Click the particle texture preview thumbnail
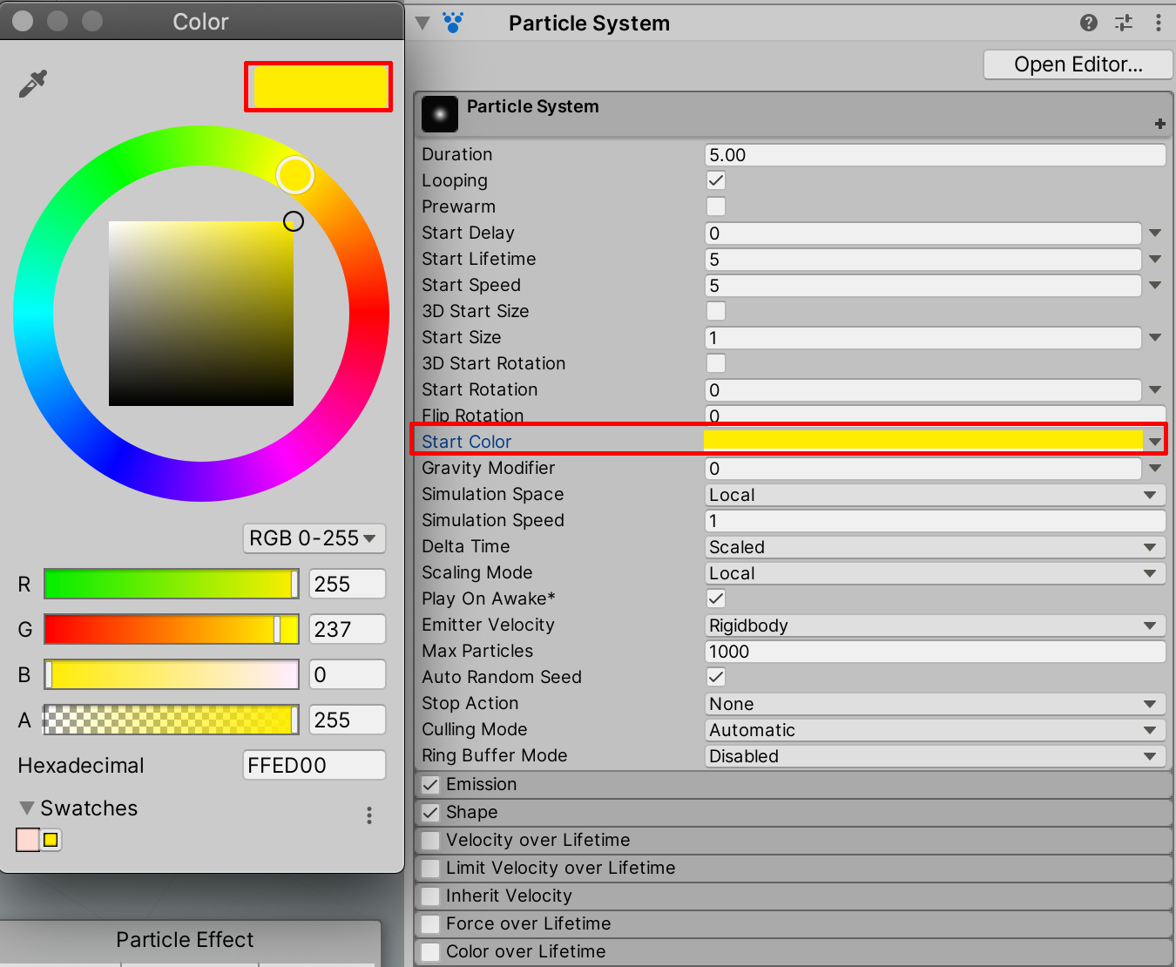The width and height of the screenshot is (1176, 967). pyautogui.click(x=440, y=114)
